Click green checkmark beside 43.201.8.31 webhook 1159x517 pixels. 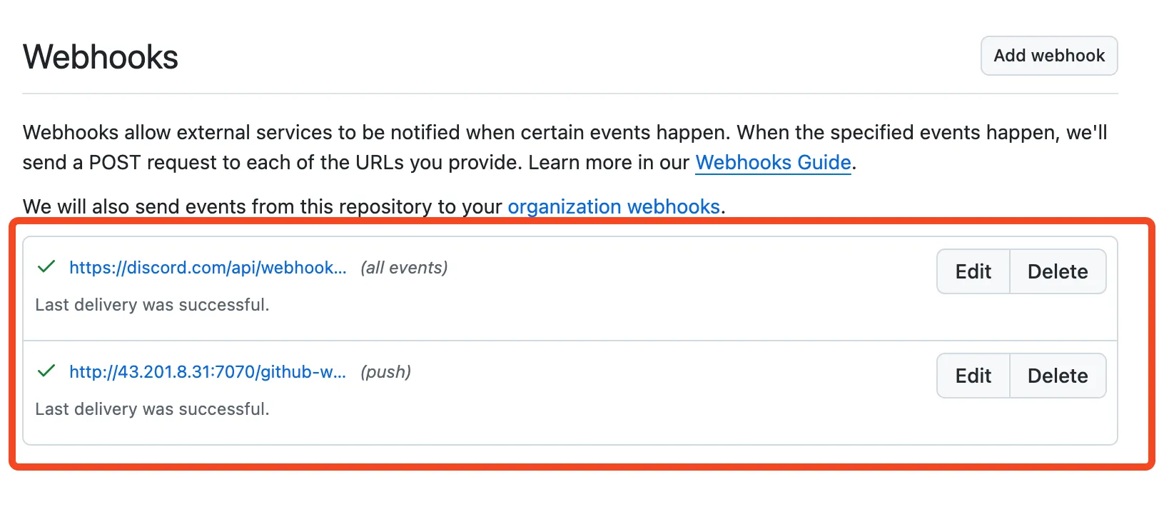pos(46,371)
